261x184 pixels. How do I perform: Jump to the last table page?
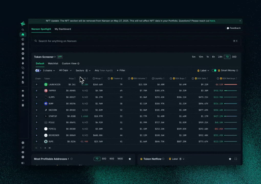click(x=49, y=148)
